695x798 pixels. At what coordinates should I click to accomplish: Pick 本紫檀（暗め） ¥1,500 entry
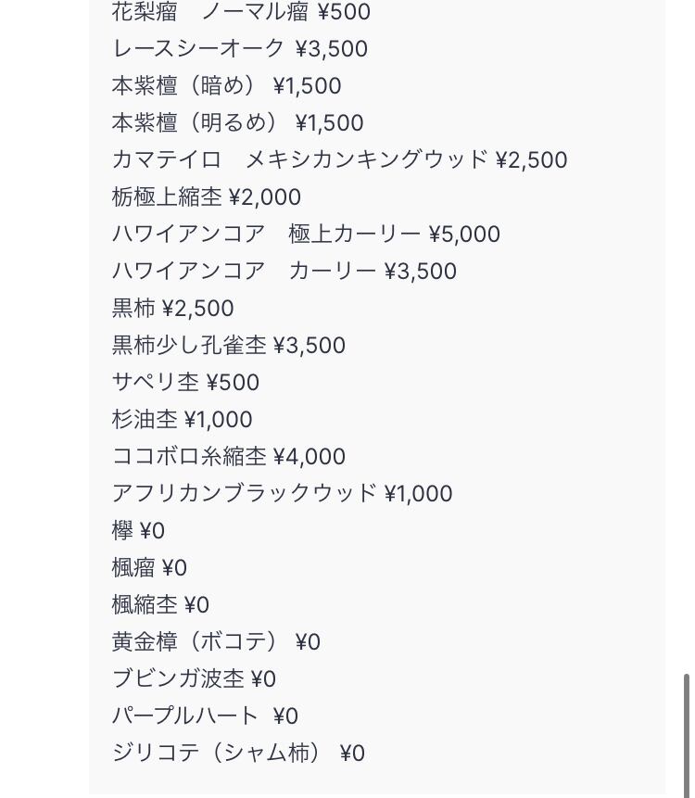[226, 85]
